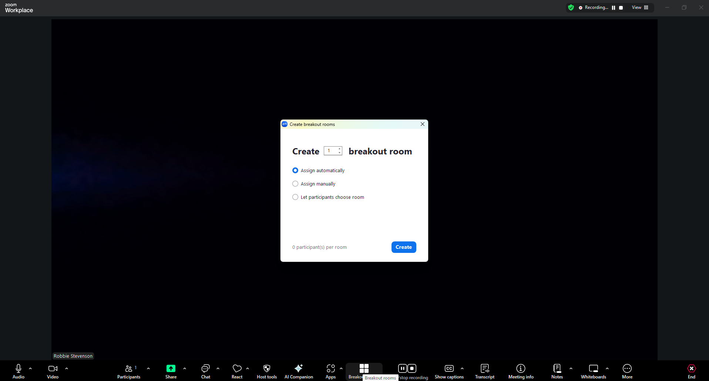Click the blue Create button
This screenshot has height=381, width=709.
403,247
